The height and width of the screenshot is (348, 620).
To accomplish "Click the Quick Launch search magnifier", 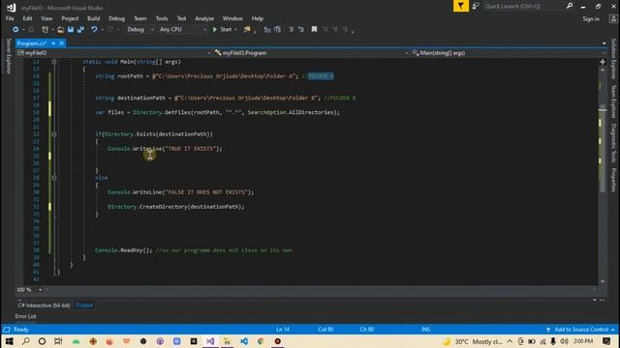I will [x=570, y=6].
